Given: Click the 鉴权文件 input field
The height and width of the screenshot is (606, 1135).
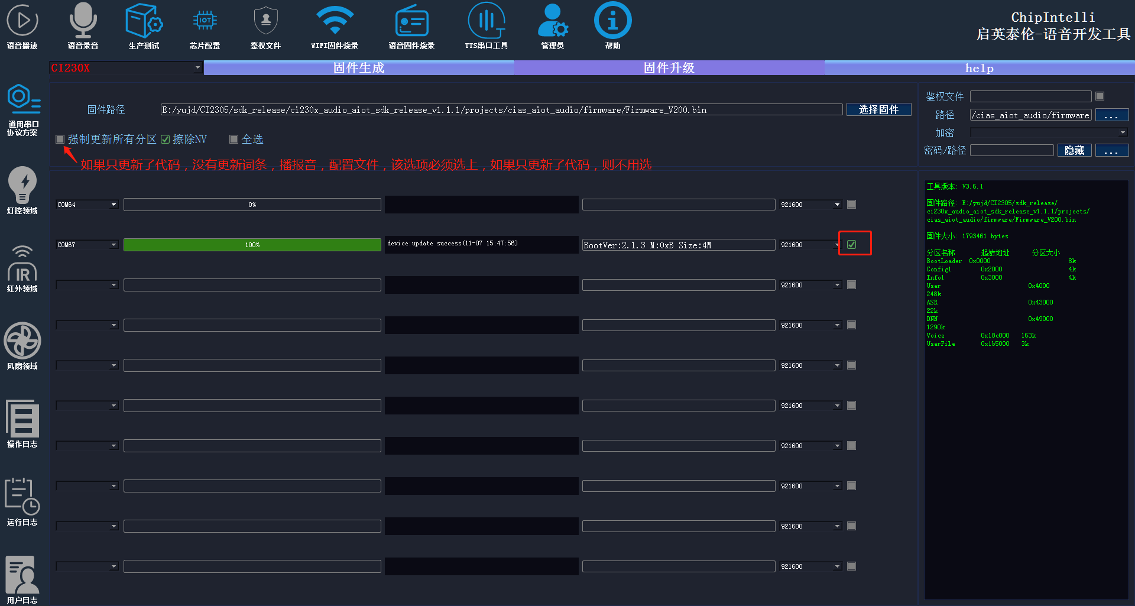Looking at the screenshot, I should pos(1030,96).
